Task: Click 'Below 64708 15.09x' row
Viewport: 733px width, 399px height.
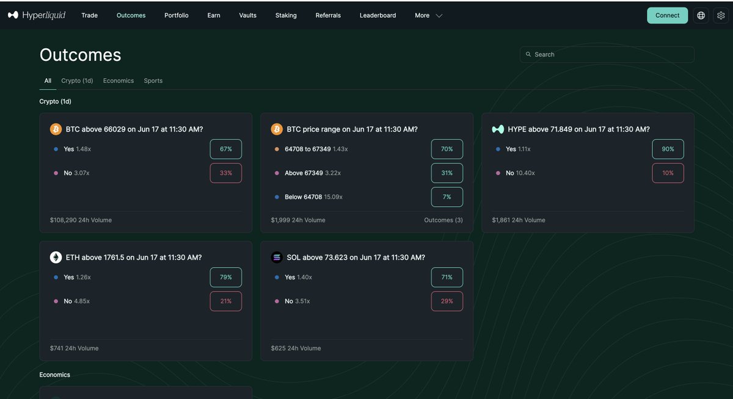Action: click(314, 197)
